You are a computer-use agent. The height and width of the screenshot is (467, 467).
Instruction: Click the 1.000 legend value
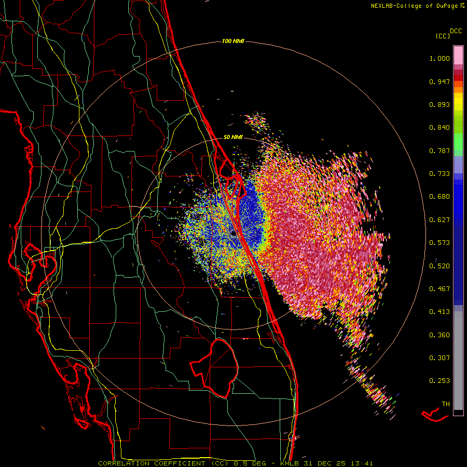tap(439, 58)
